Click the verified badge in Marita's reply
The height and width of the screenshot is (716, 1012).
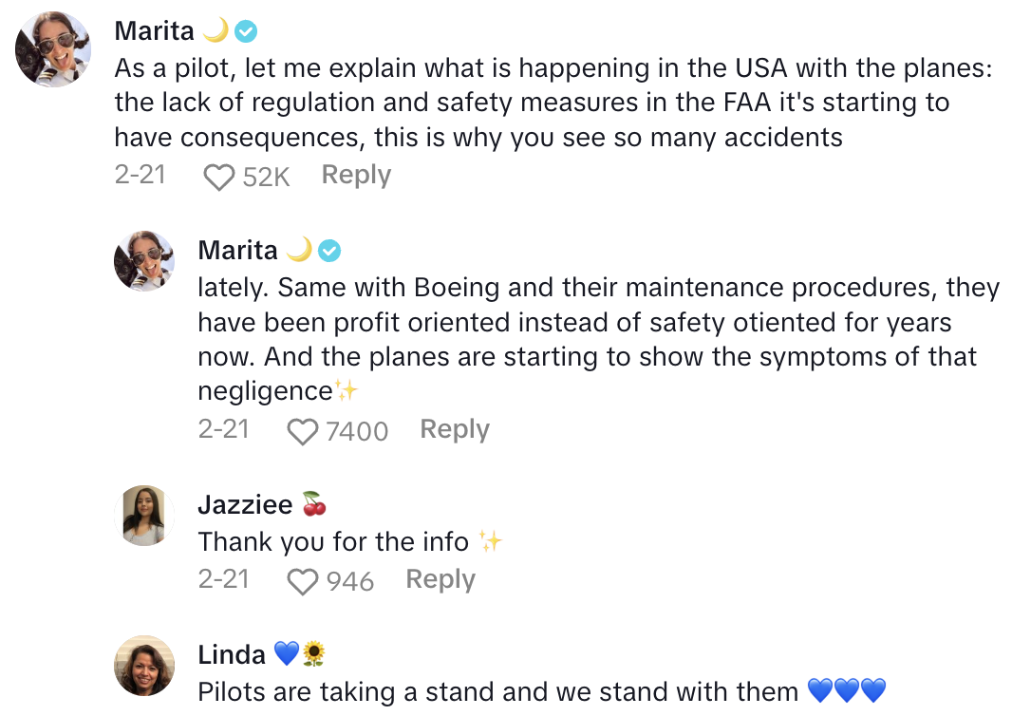(329, 251)
